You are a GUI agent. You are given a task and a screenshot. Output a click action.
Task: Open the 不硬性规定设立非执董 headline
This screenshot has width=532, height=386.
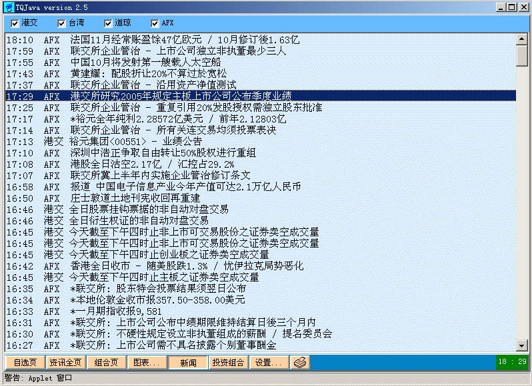[x=261, y=334]
